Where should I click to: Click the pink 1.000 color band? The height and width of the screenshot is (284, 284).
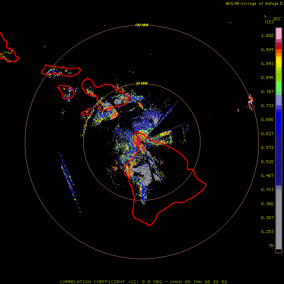click(279, 34)
